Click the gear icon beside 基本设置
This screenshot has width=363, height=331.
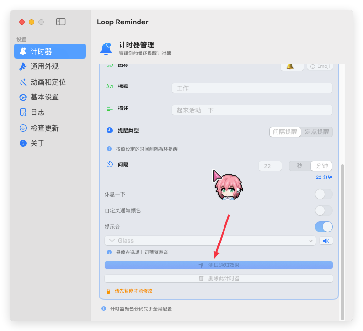pos(23,98)
